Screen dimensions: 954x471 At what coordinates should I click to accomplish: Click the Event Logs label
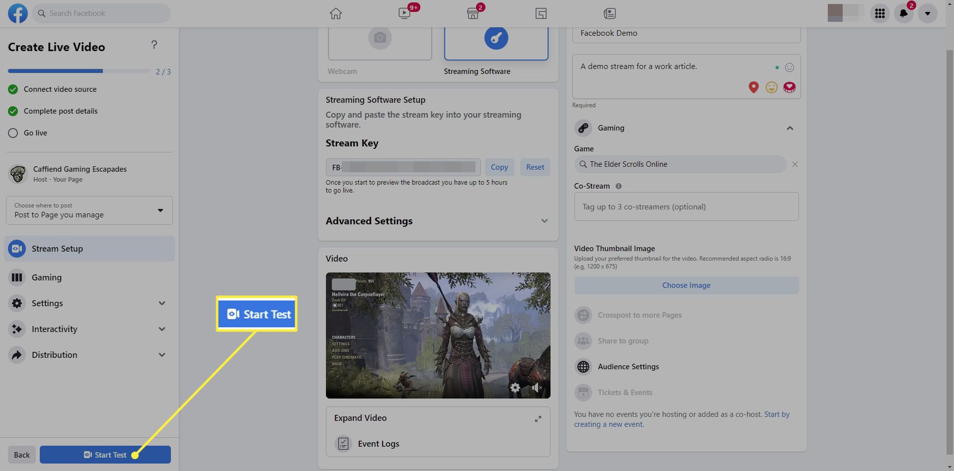pos(379,444)
